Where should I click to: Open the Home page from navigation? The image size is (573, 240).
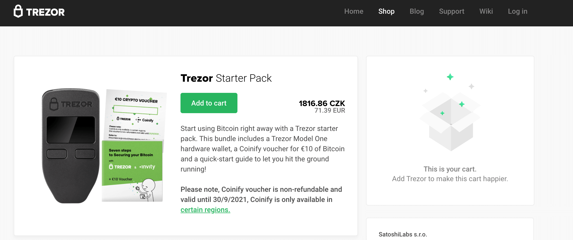(354, 11)
